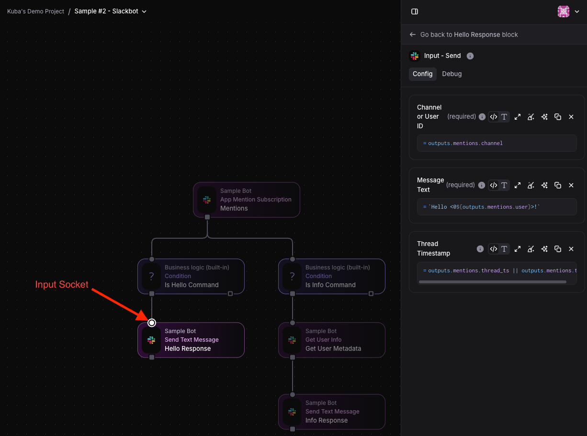Remove the Message Text field with X
The width and height of the screenshot is (587, 436).
[x=571, y=185]
